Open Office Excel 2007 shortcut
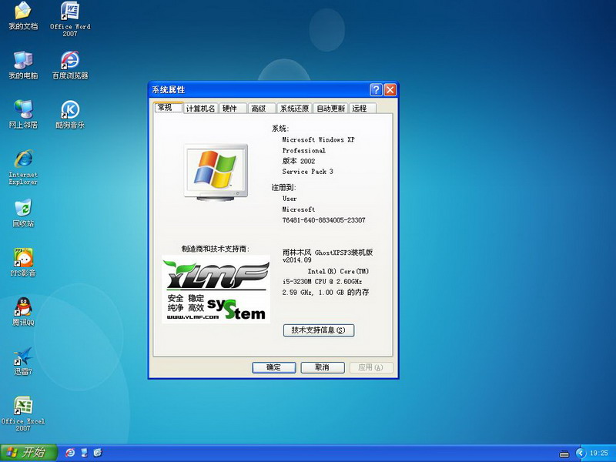 pyautogui.click(x=23, y=413)
